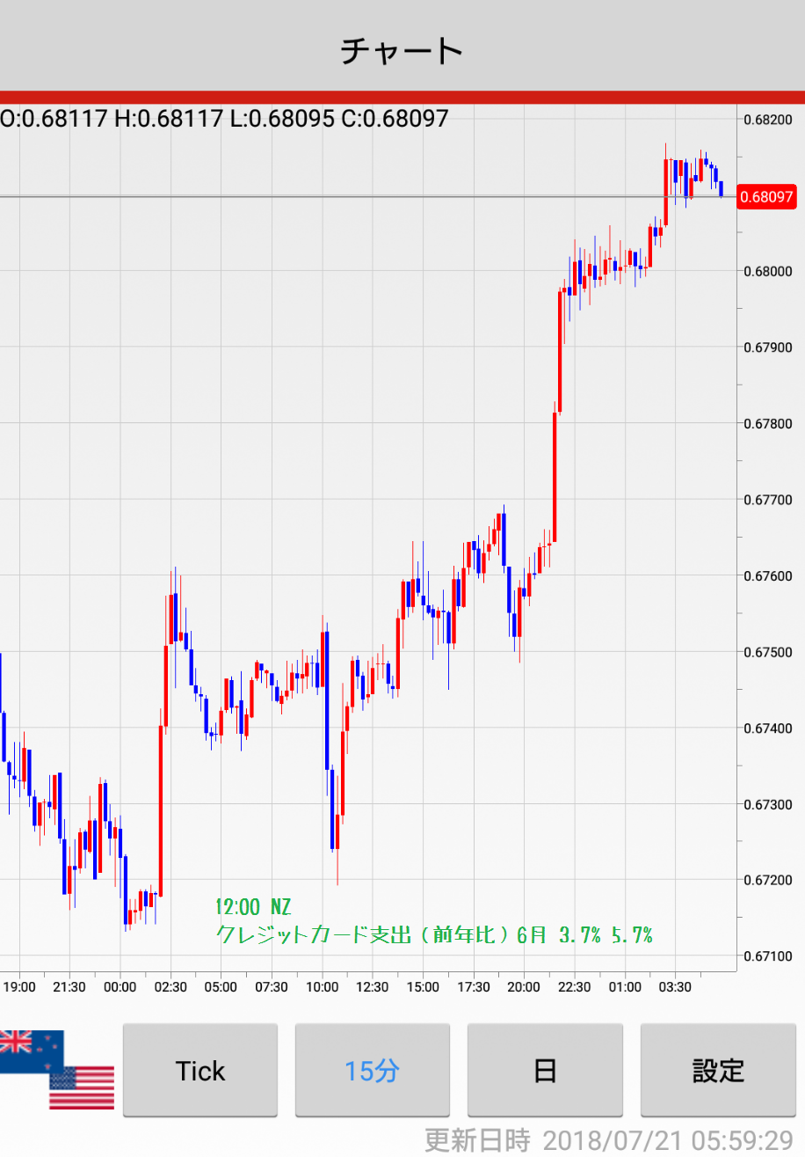Select the 15分 timeframe

click(x=372, y=1070)
